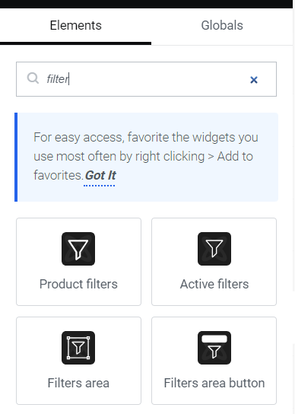Switch to the Globals tab
The height and width of the screenshot is (414, 295).
222,26
